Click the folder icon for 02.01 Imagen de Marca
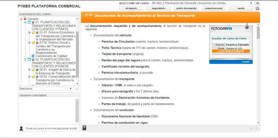 33,70
